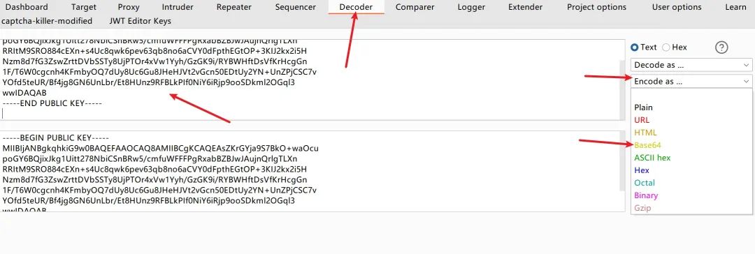Image resolution: width=755 pixels, height=254 pixels.
Task: Switch to the Learn tab
Action: coord(735,7)
